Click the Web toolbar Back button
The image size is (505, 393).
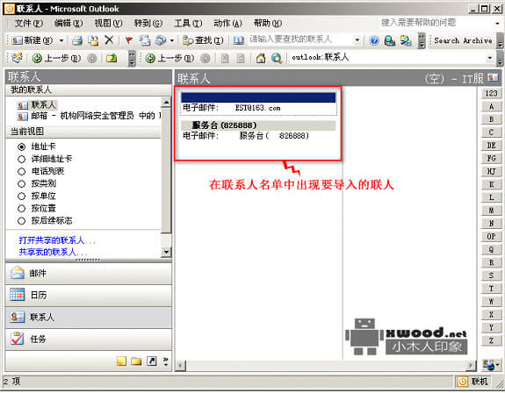click(170, 58)
